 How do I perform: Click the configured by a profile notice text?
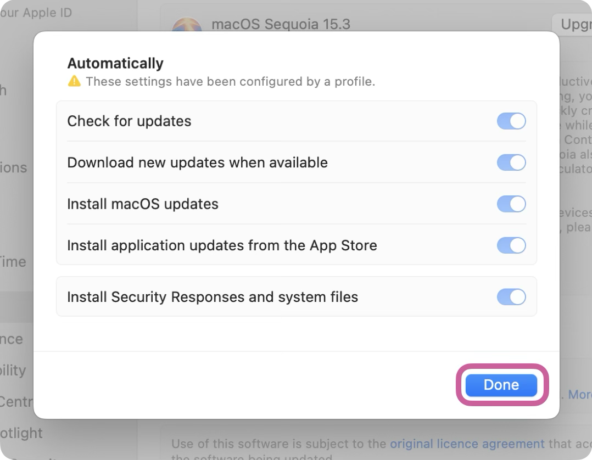(230, 81)
